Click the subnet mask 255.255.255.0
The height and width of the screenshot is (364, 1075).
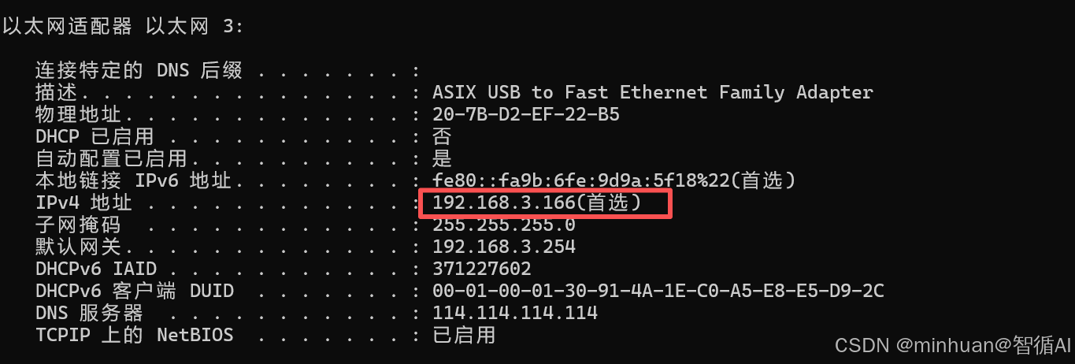[503, 225]
